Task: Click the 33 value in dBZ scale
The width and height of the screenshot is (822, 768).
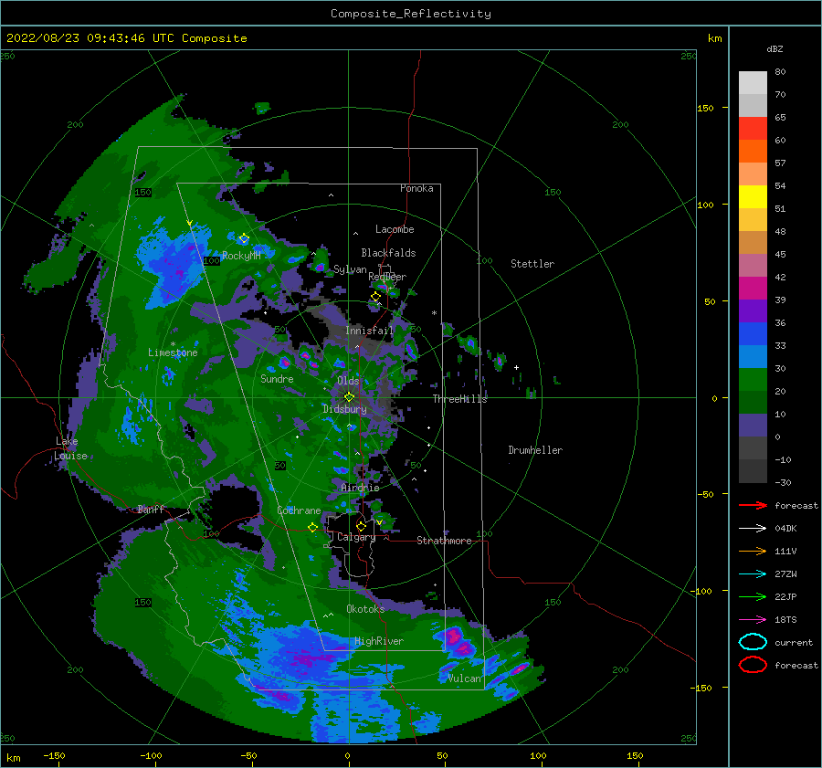Action: click(780, 345)
